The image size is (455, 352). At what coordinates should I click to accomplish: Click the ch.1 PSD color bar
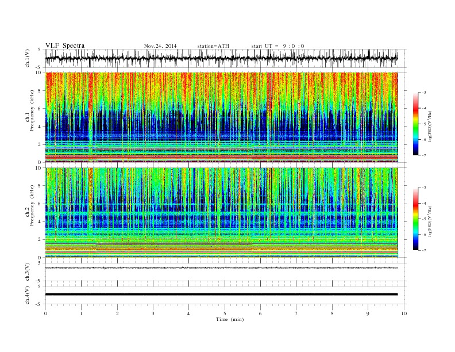[415, 124]
